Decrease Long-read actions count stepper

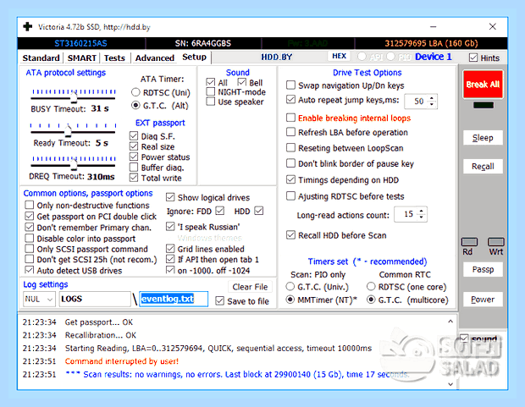[421, 217]
